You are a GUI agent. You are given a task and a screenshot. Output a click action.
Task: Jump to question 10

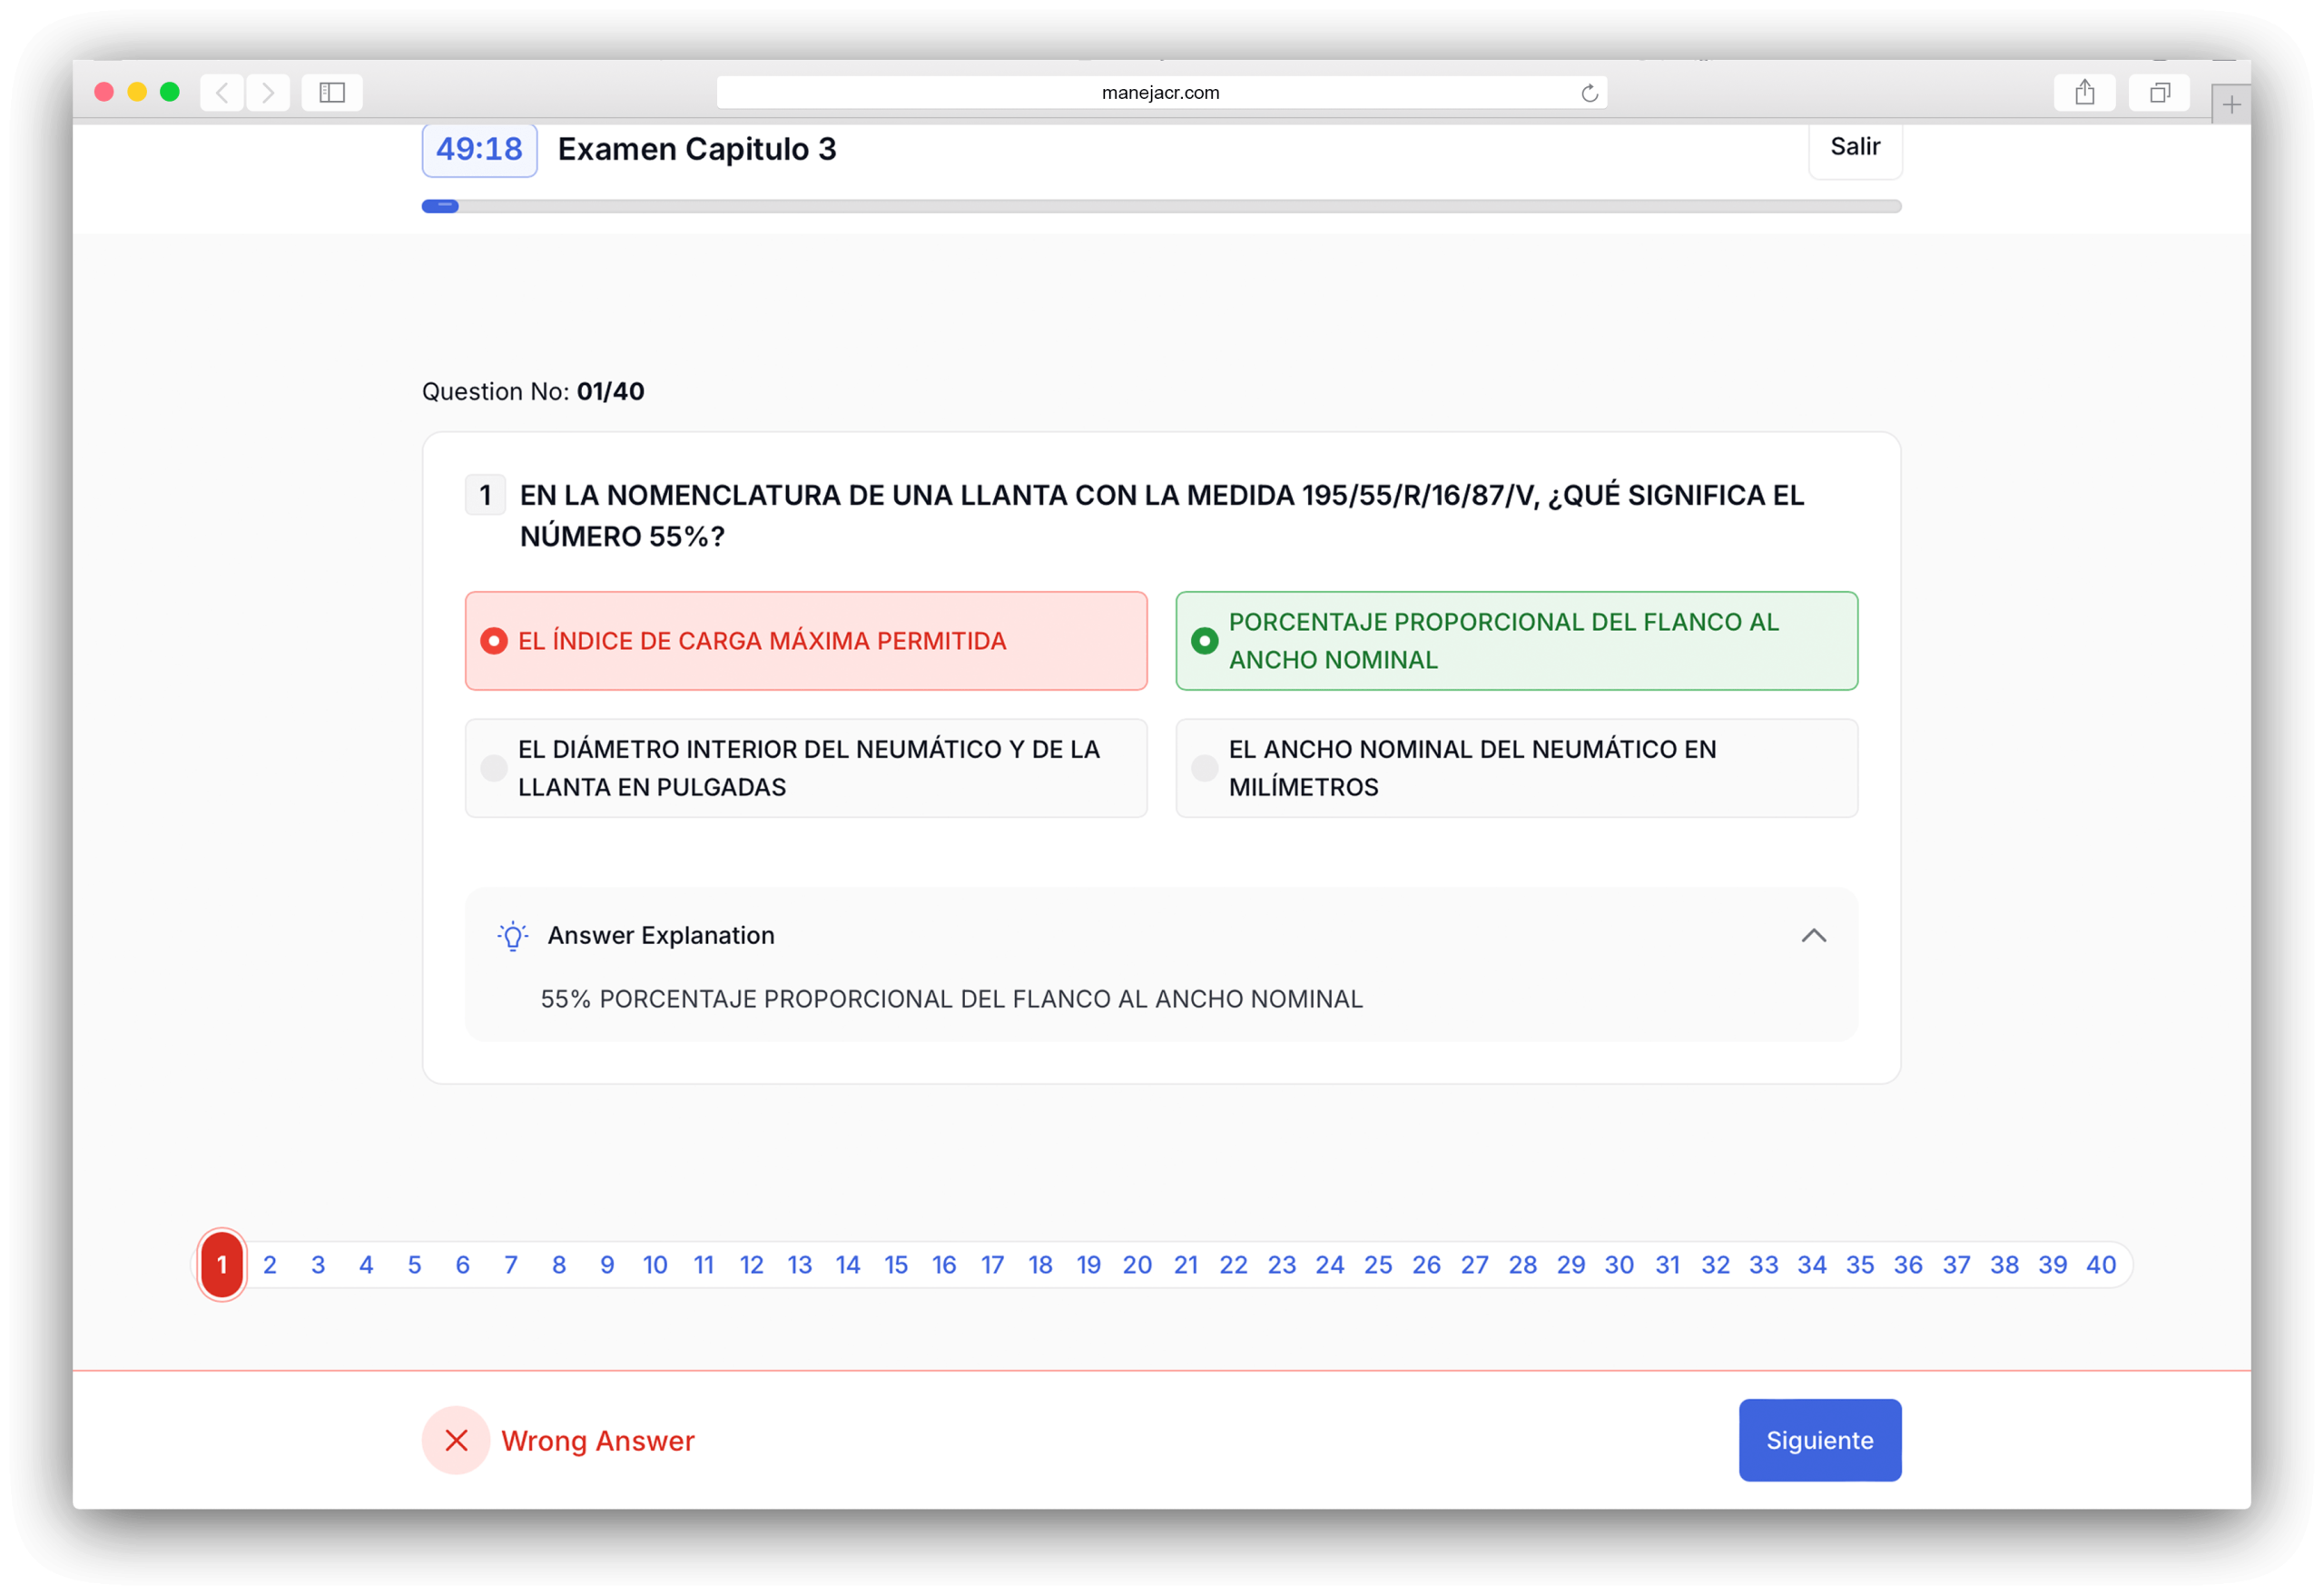point(655,1265)
